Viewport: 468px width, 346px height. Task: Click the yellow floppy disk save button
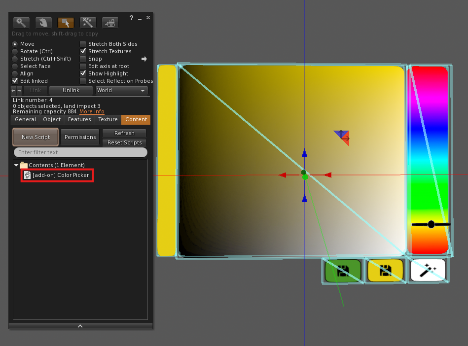tap(385, 271)
